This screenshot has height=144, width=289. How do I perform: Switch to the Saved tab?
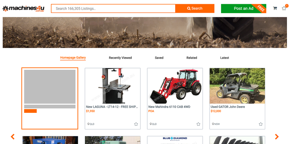[x=159, y=58]
